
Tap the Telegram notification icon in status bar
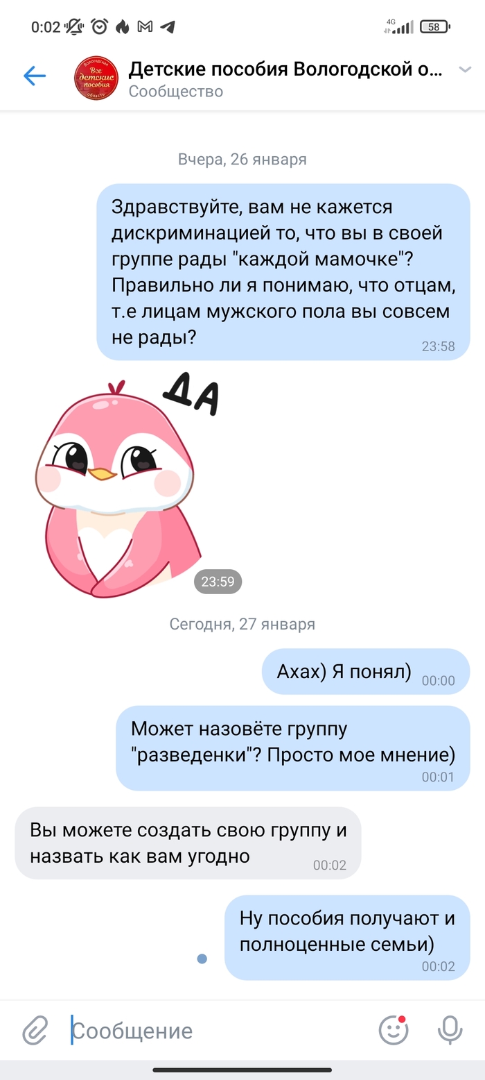(x=167, y=27)
